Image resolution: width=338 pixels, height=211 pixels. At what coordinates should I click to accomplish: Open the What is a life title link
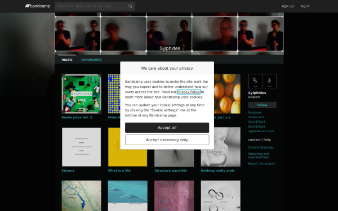[x=119, y=170]
